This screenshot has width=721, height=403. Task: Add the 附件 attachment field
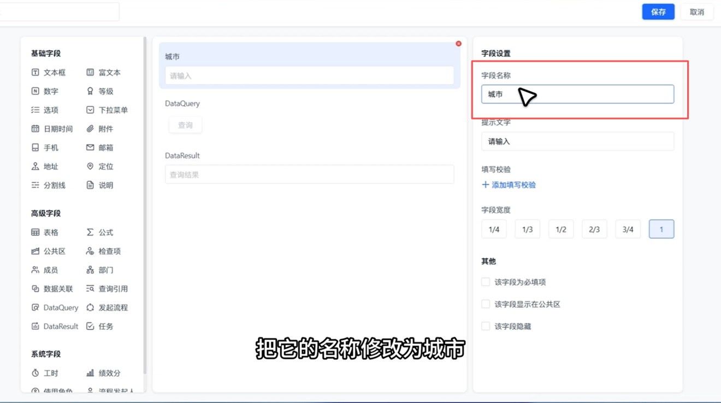tap(100, 129)
